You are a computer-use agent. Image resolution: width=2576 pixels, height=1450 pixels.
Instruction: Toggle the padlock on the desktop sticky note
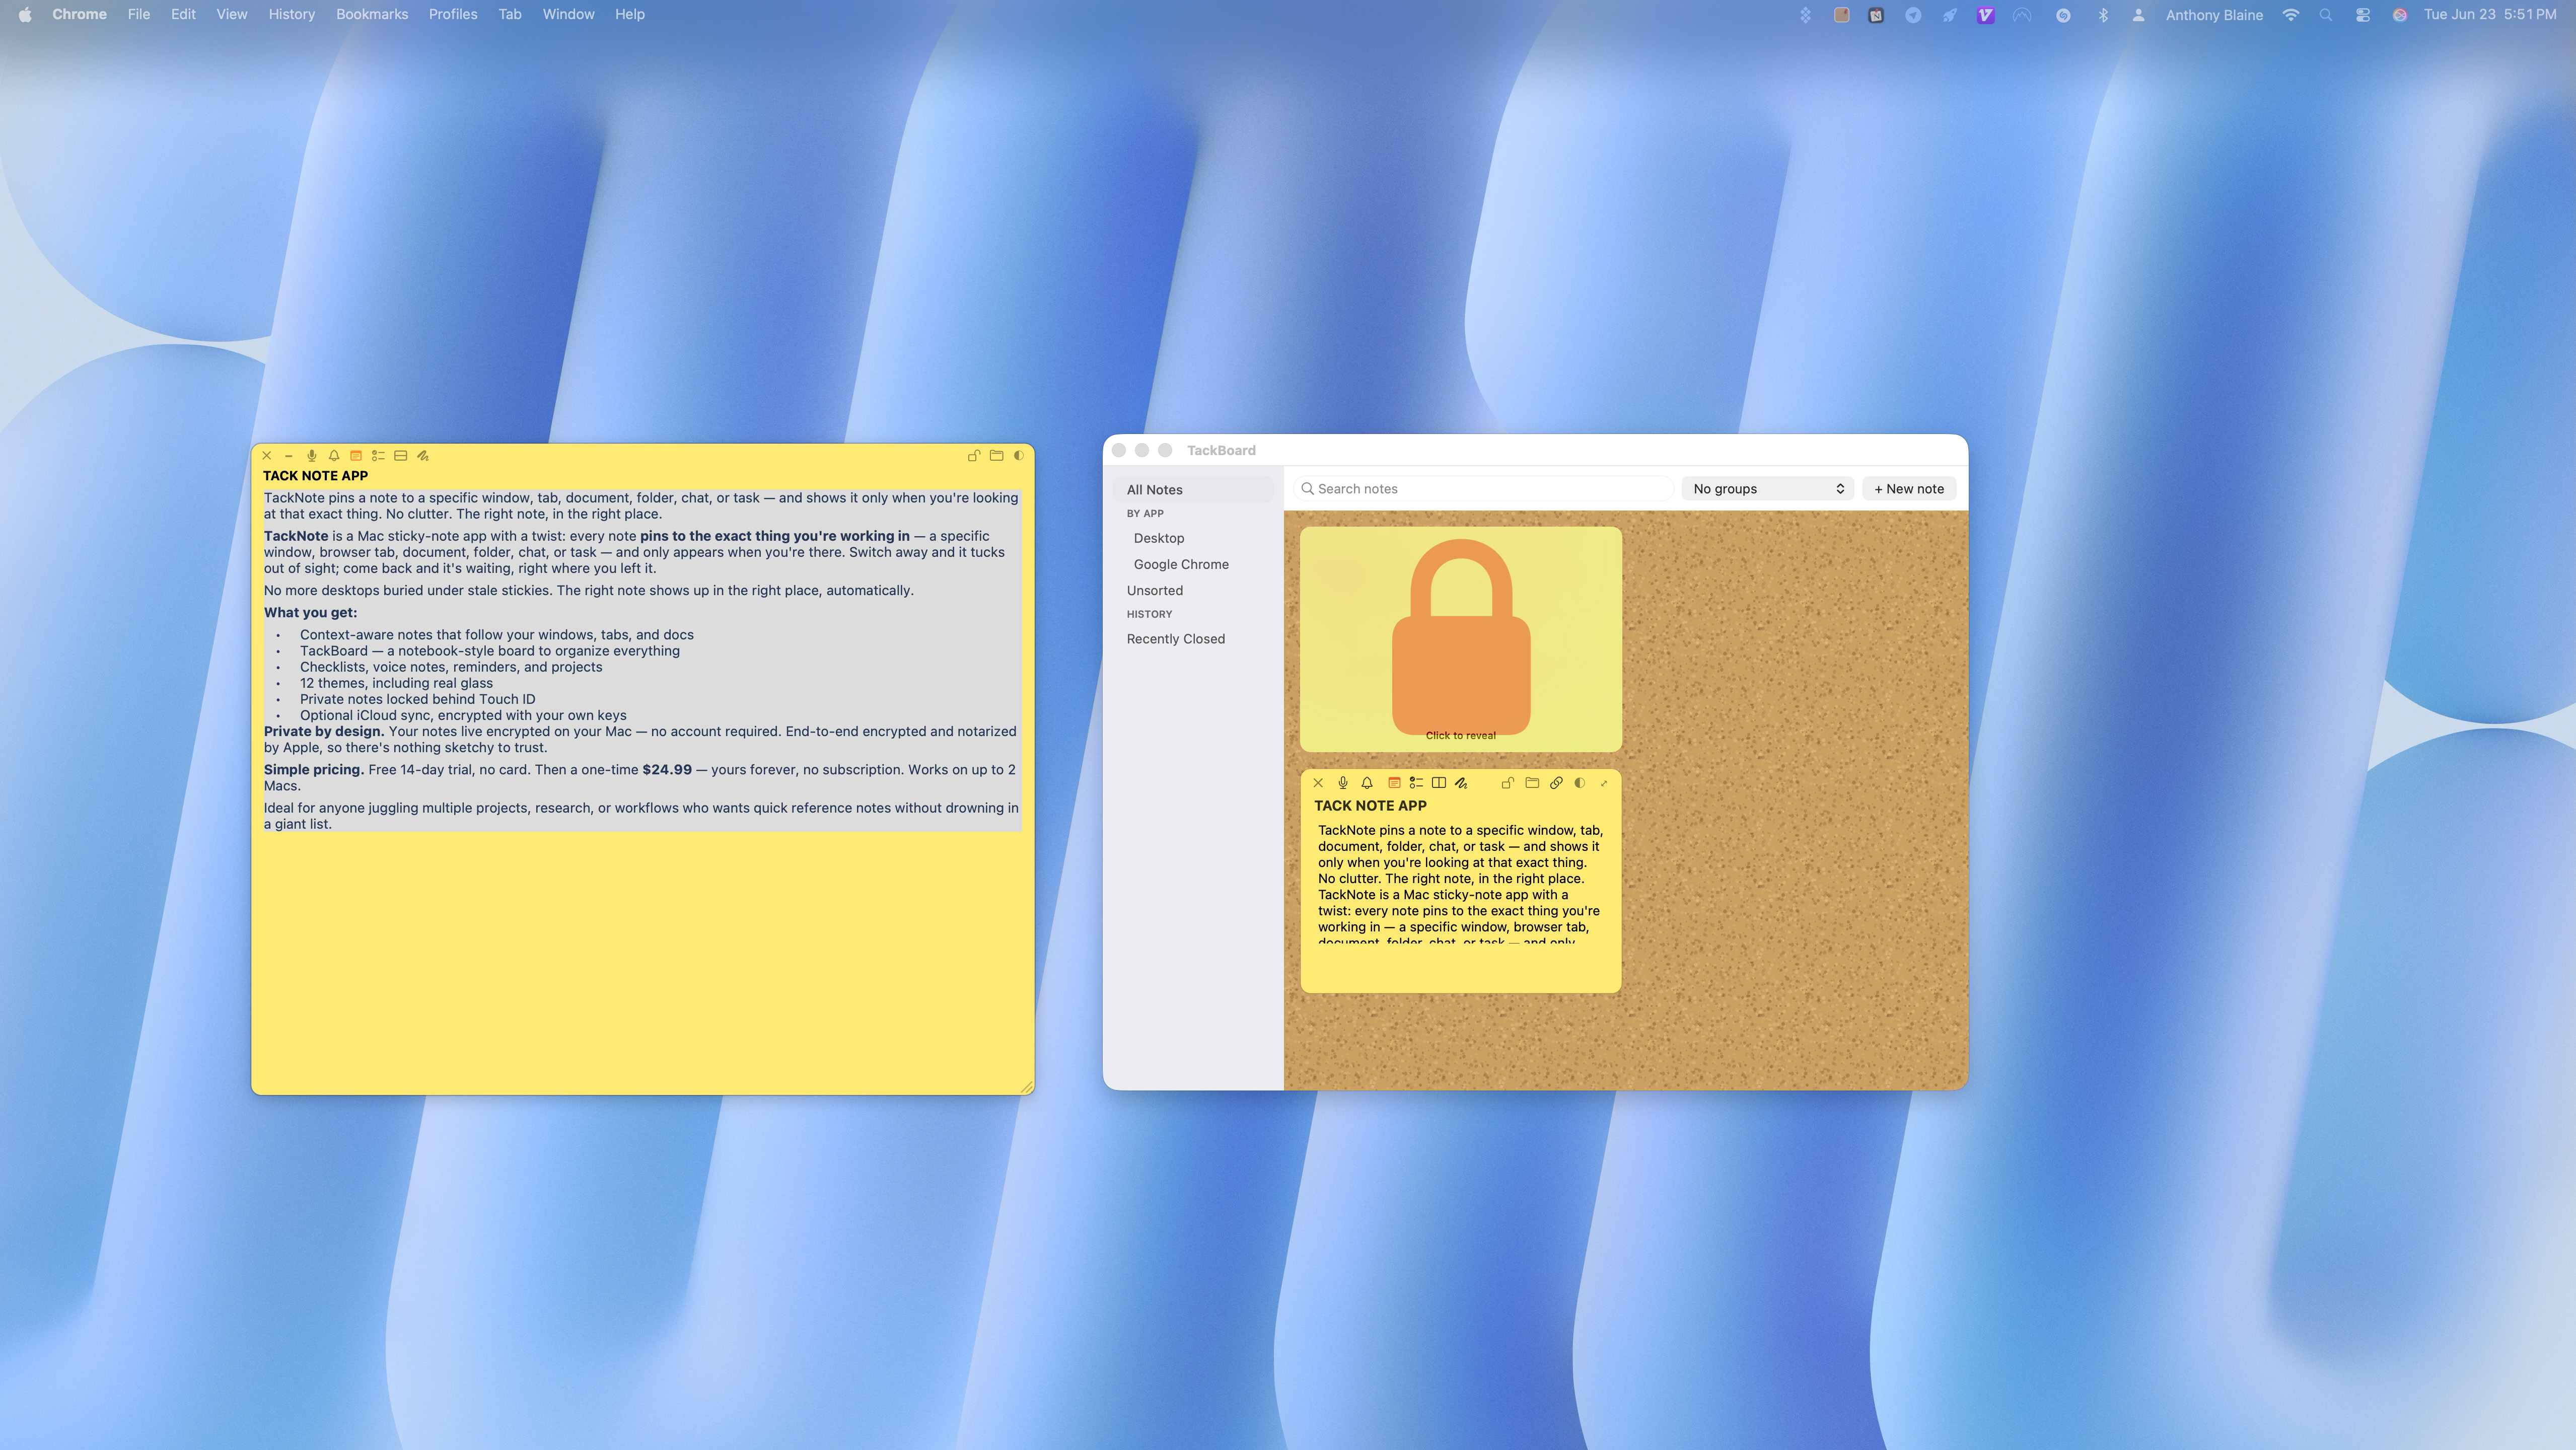tap(973, 456)
